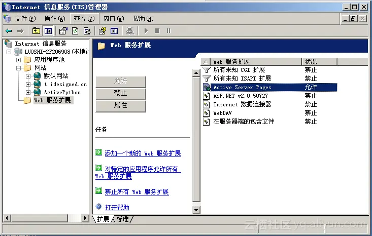Image resolution: width=372 pixels, height=236 pixels.
Task: Click the Help toolbar icon
Action: 103,31
